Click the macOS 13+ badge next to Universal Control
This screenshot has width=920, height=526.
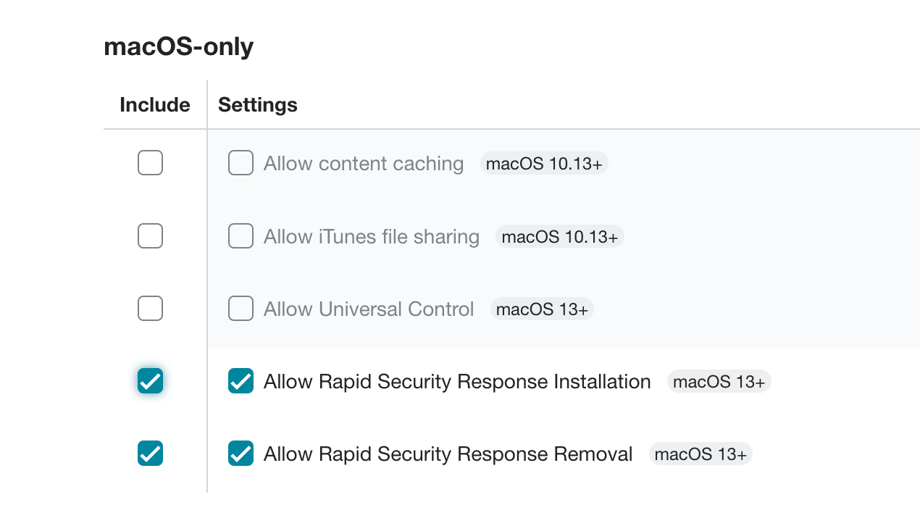pyautogui.click(x=542, y=309)
